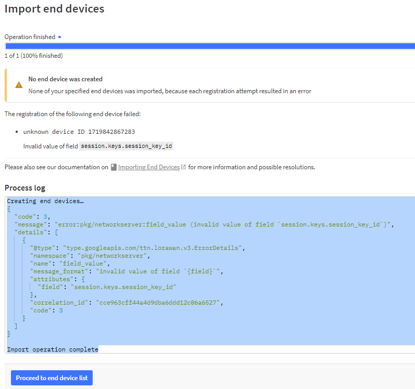Click the warning triangle icon in the alert
The height and width of the screenshot is (389, 415).
19,85
